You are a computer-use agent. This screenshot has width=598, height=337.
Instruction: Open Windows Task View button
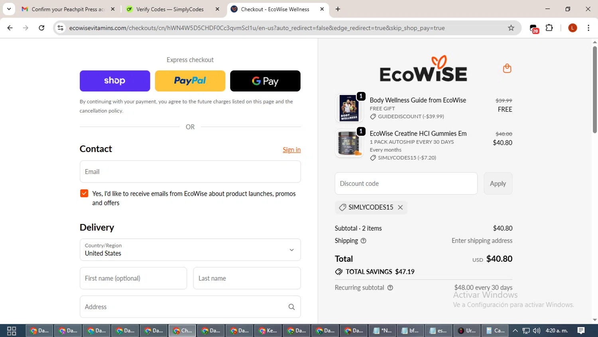pyautogui.click(x=12, y=331)
